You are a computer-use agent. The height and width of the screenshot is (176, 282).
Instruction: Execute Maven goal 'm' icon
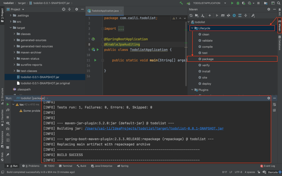[223, 15]
